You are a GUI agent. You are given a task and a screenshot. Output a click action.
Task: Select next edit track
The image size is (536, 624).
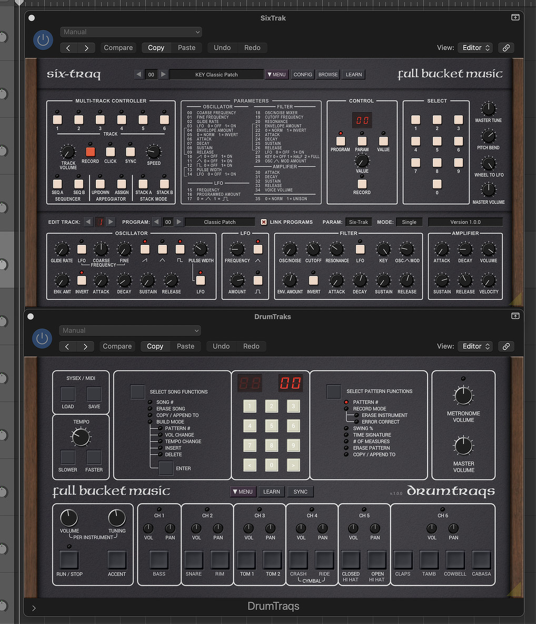pos(111,222)
